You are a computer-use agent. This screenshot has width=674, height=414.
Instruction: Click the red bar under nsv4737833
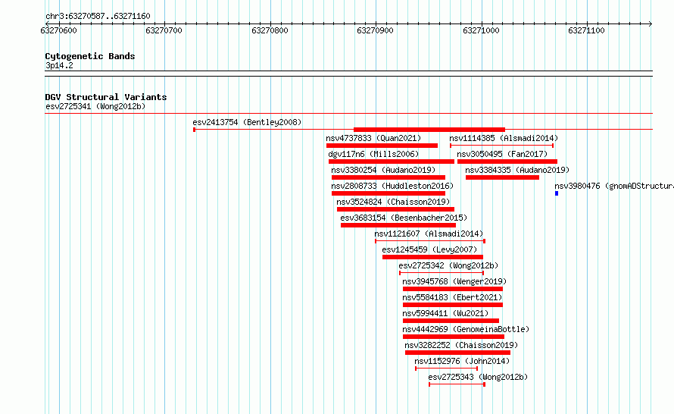pos(382,146)
